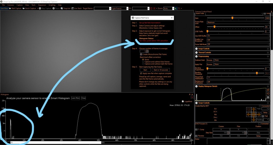Click the magnifier focus tool icon

179,8
